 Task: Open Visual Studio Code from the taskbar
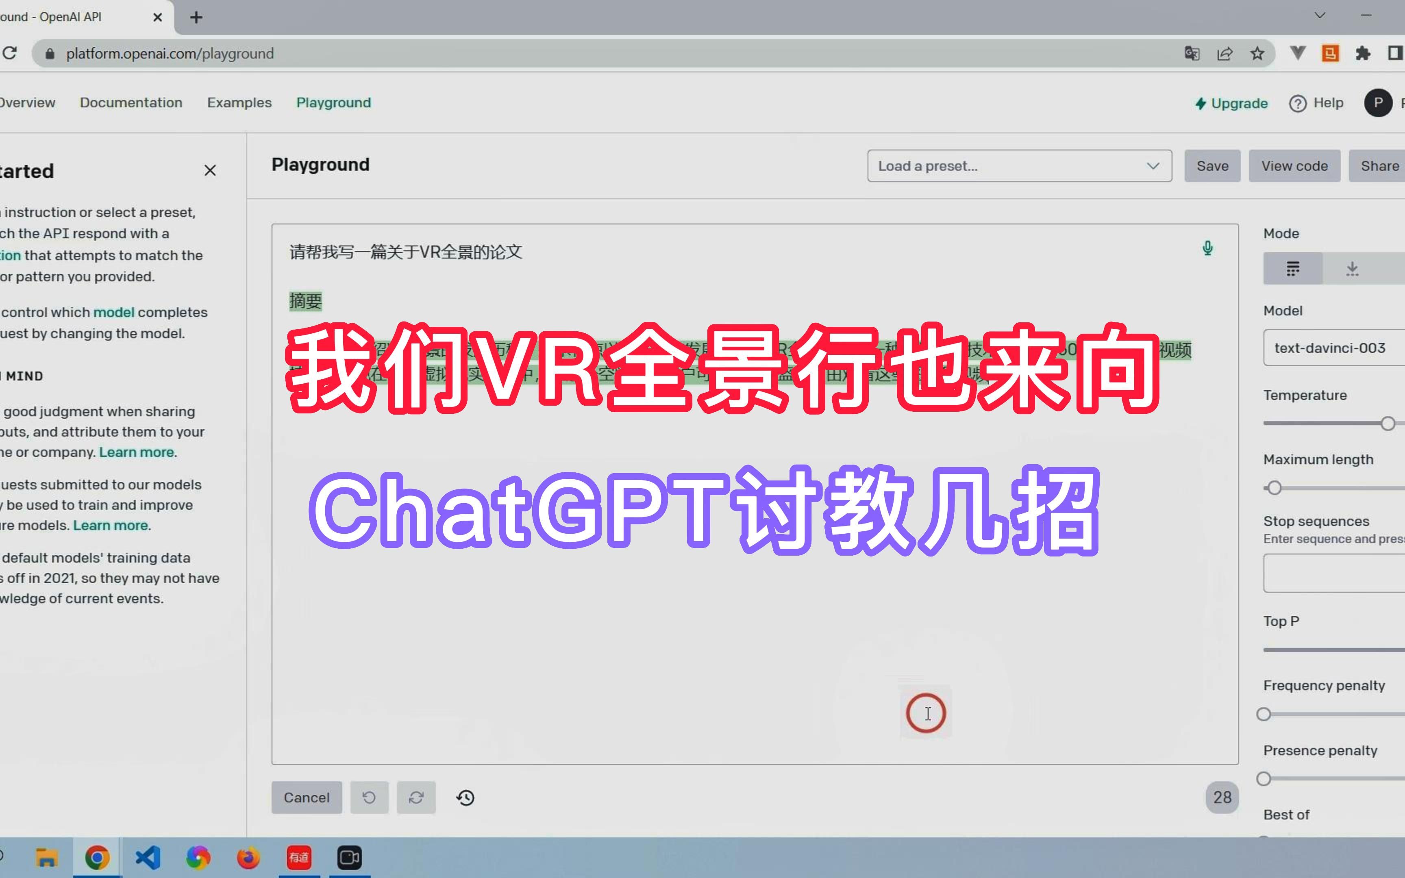(148, 857)
